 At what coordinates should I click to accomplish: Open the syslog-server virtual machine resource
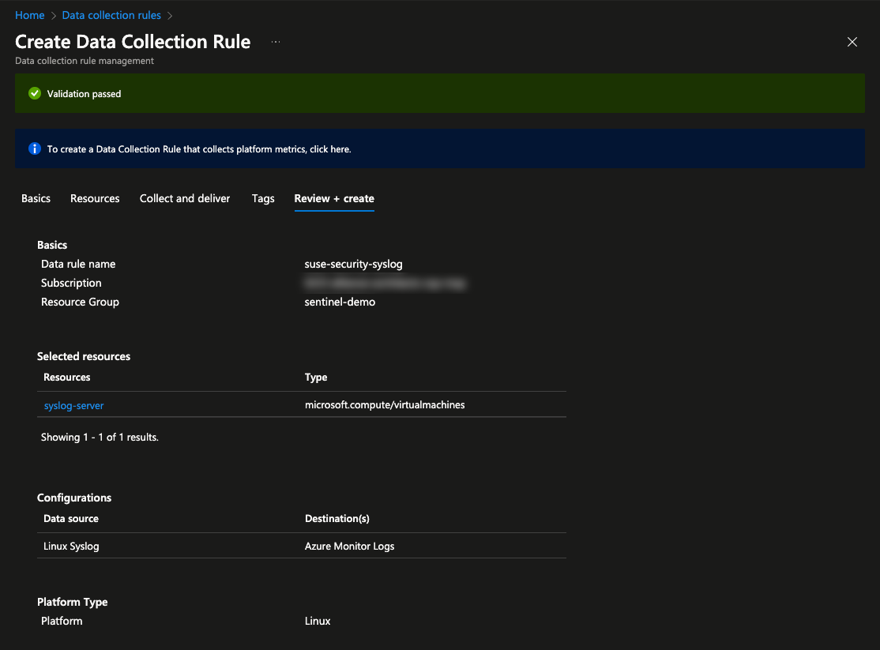click(73, 405)
